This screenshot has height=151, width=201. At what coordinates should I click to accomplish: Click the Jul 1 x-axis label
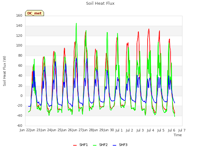119,130
